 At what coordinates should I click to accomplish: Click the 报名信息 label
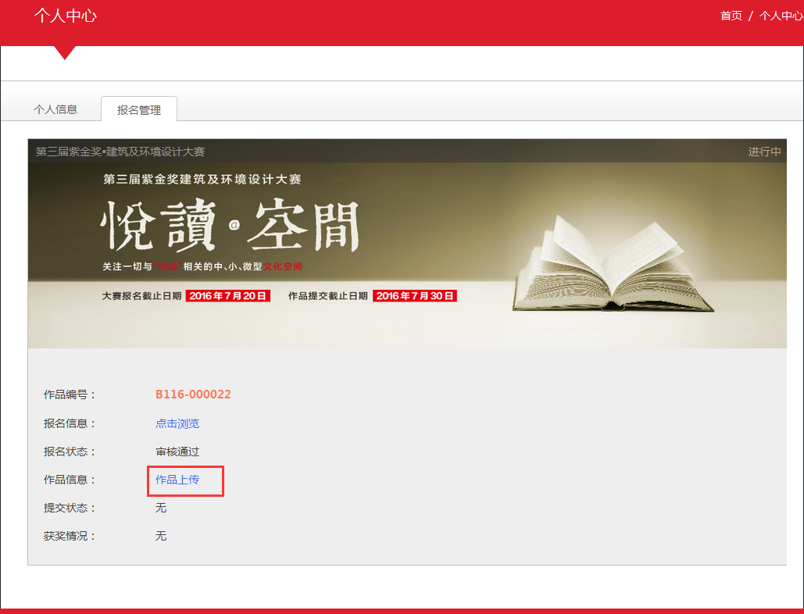click(70, 423)
